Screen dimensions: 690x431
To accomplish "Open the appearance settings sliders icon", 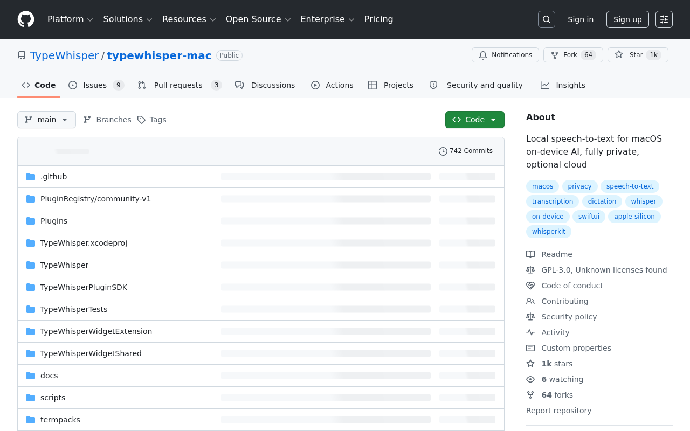I will (664, 19).
